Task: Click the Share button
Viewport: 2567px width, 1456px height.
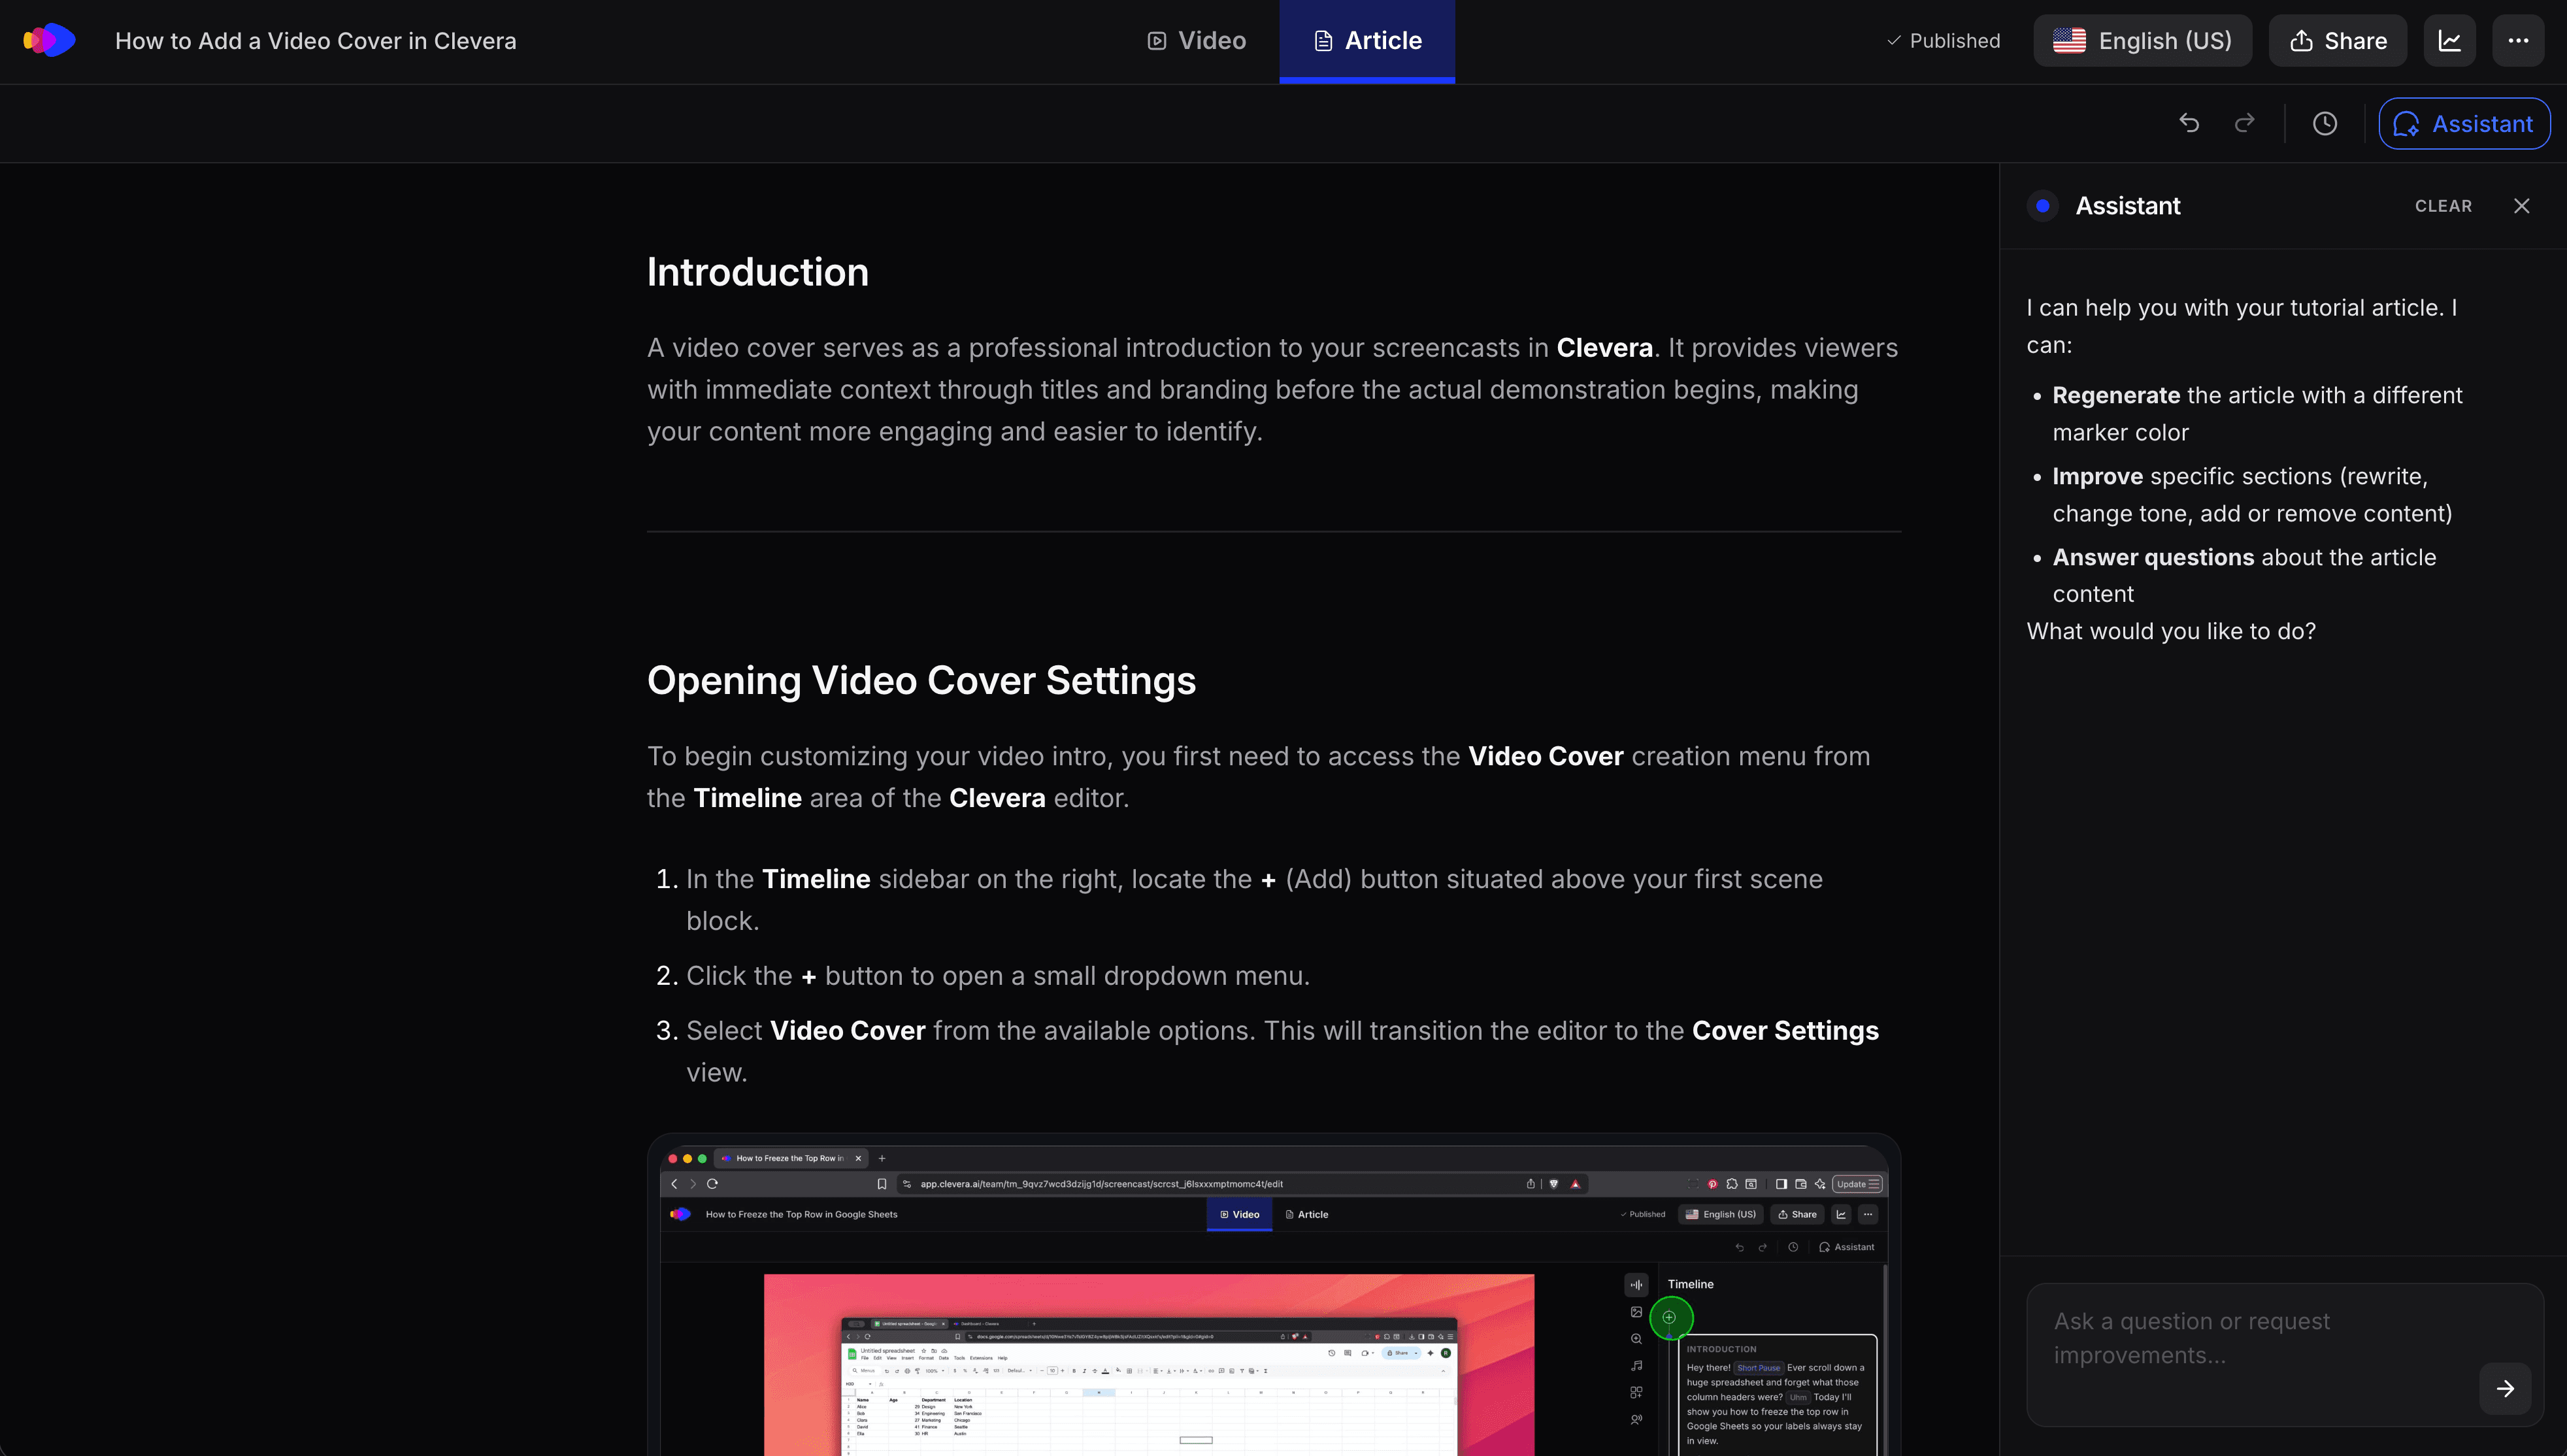Action: [2337, 41]
